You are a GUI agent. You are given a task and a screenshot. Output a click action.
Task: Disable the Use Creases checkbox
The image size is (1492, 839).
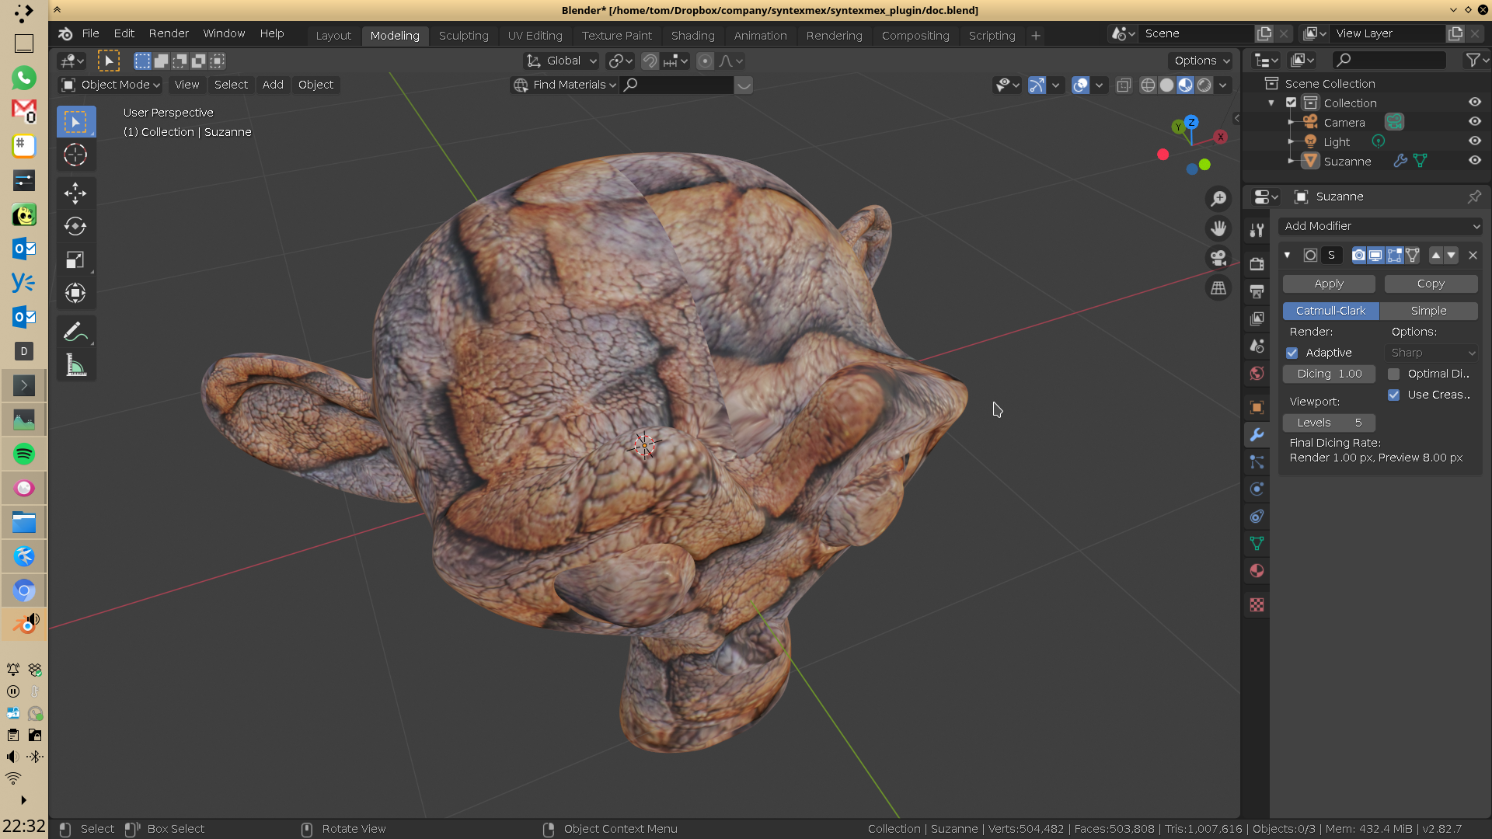(1394, 395)
